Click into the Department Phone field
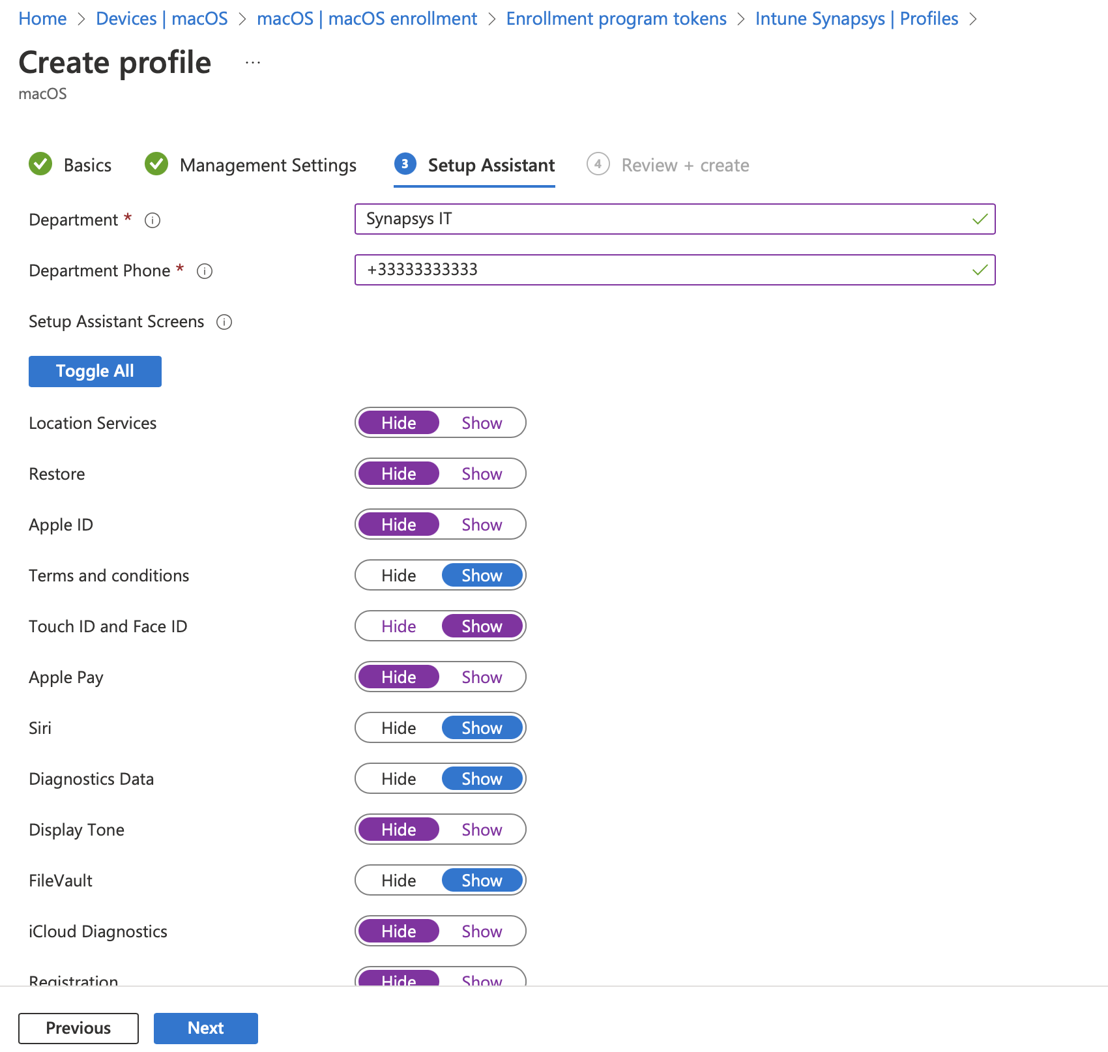 coord(665,270)
